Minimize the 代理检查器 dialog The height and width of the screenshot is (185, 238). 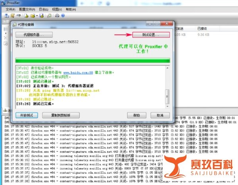150,24
